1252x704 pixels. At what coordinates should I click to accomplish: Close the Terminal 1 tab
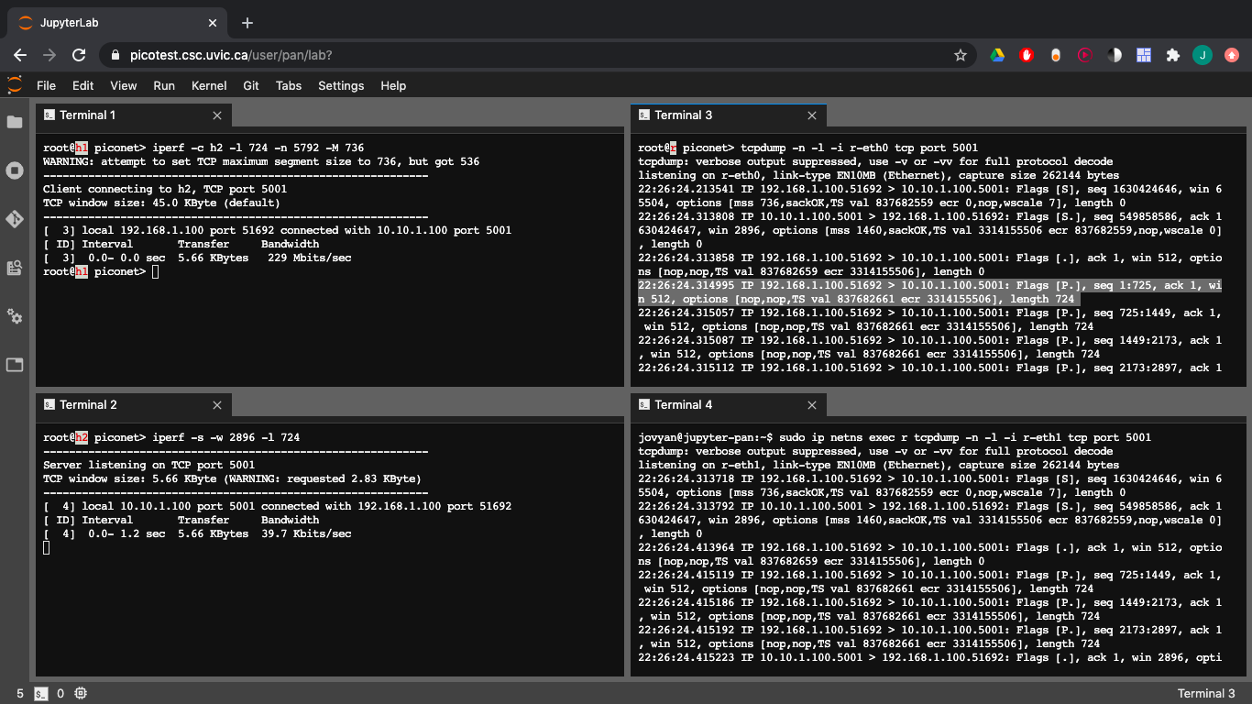tap(217, 115)
